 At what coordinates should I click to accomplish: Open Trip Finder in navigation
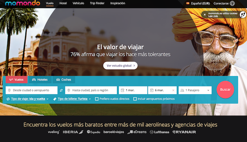pos(97,3)
